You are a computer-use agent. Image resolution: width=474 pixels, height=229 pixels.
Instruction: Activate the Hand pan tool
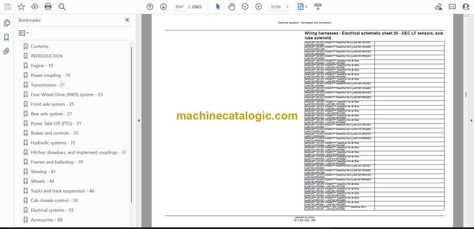click(232, 7)
